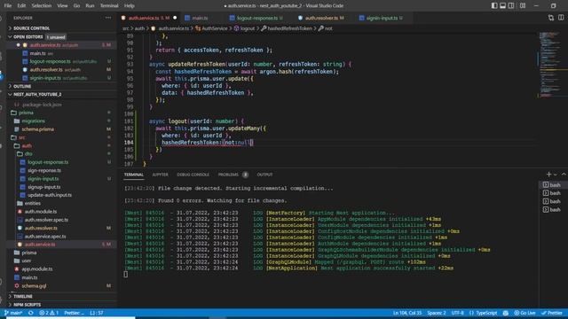Screen dimensions: 568x319
Task: Switch to the auth.resolver.ts editor tab
Action: (x=321, y=18)
